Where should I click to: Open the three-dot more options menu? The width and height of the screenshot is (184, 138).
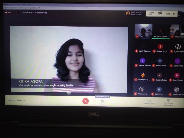coord(181,103)
